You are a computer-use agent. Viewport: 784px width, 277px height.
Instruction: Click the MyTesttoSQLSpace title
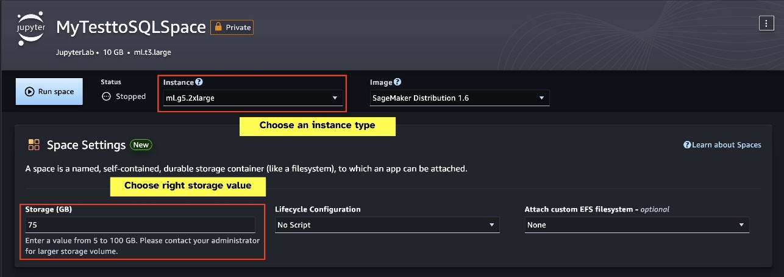point(131,27)
